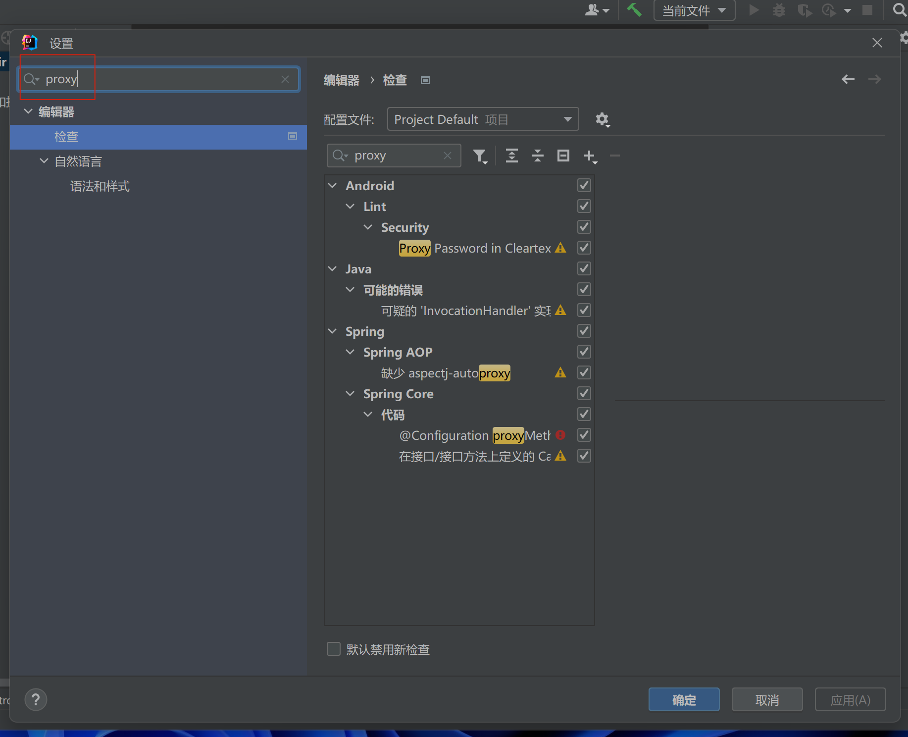Select the @Configuration proxyMethods inspection

pyautogui.click(x=474, y=435)
